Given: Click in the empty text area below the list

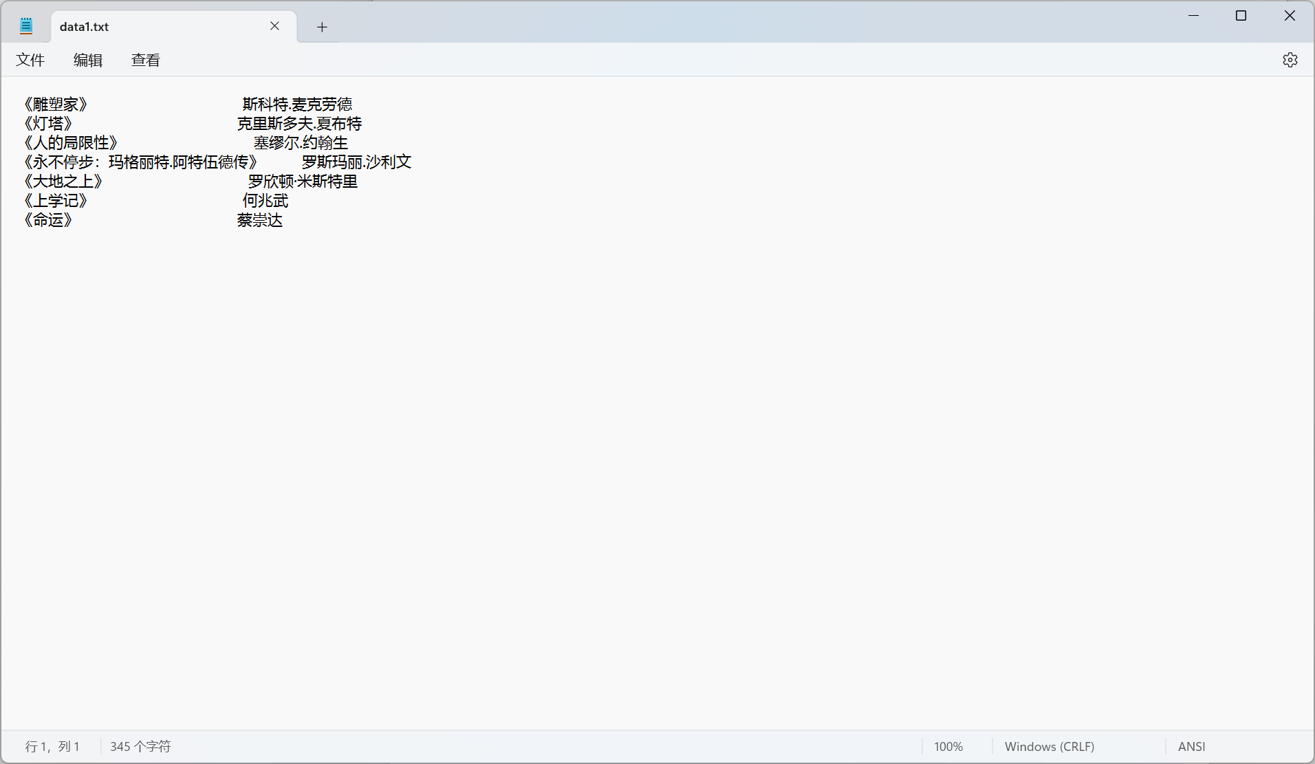Looking at the screenshot, I should tap(657, 474).
